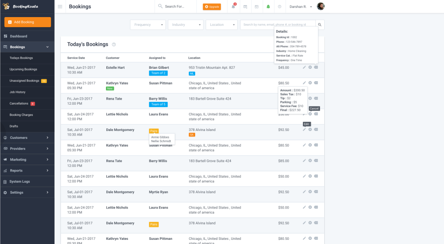Click details tag icon for Estelle Hart booking

(316, 67)
